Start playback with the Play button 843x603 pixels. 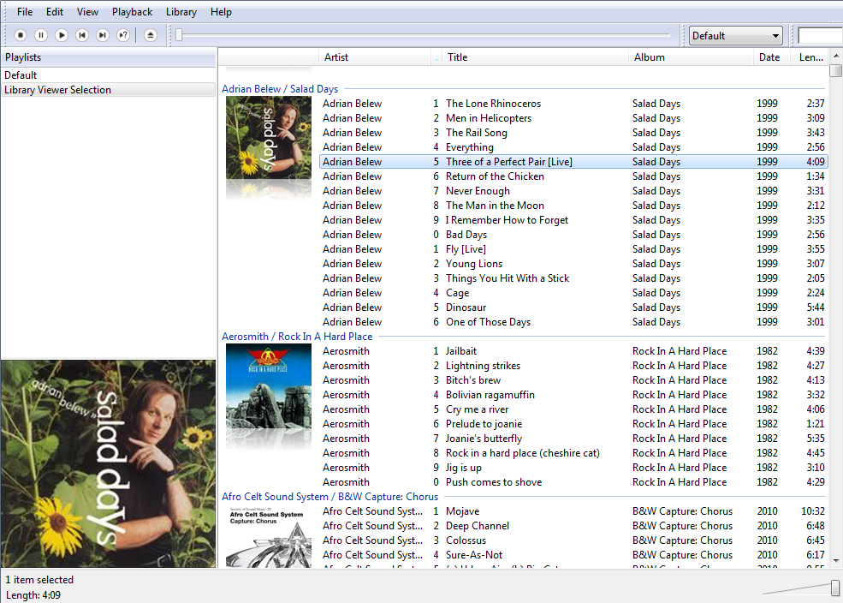[62, 35]
